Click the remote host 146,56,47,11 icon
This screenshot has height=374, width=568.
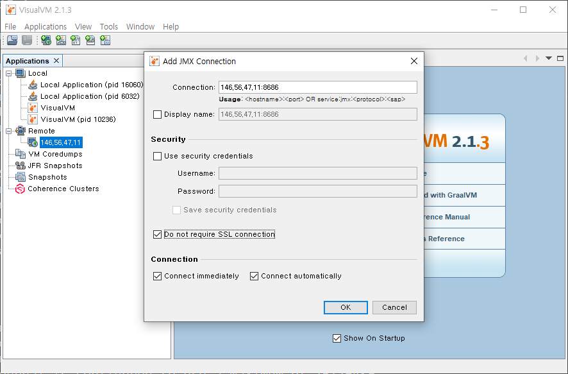(33, 142)
